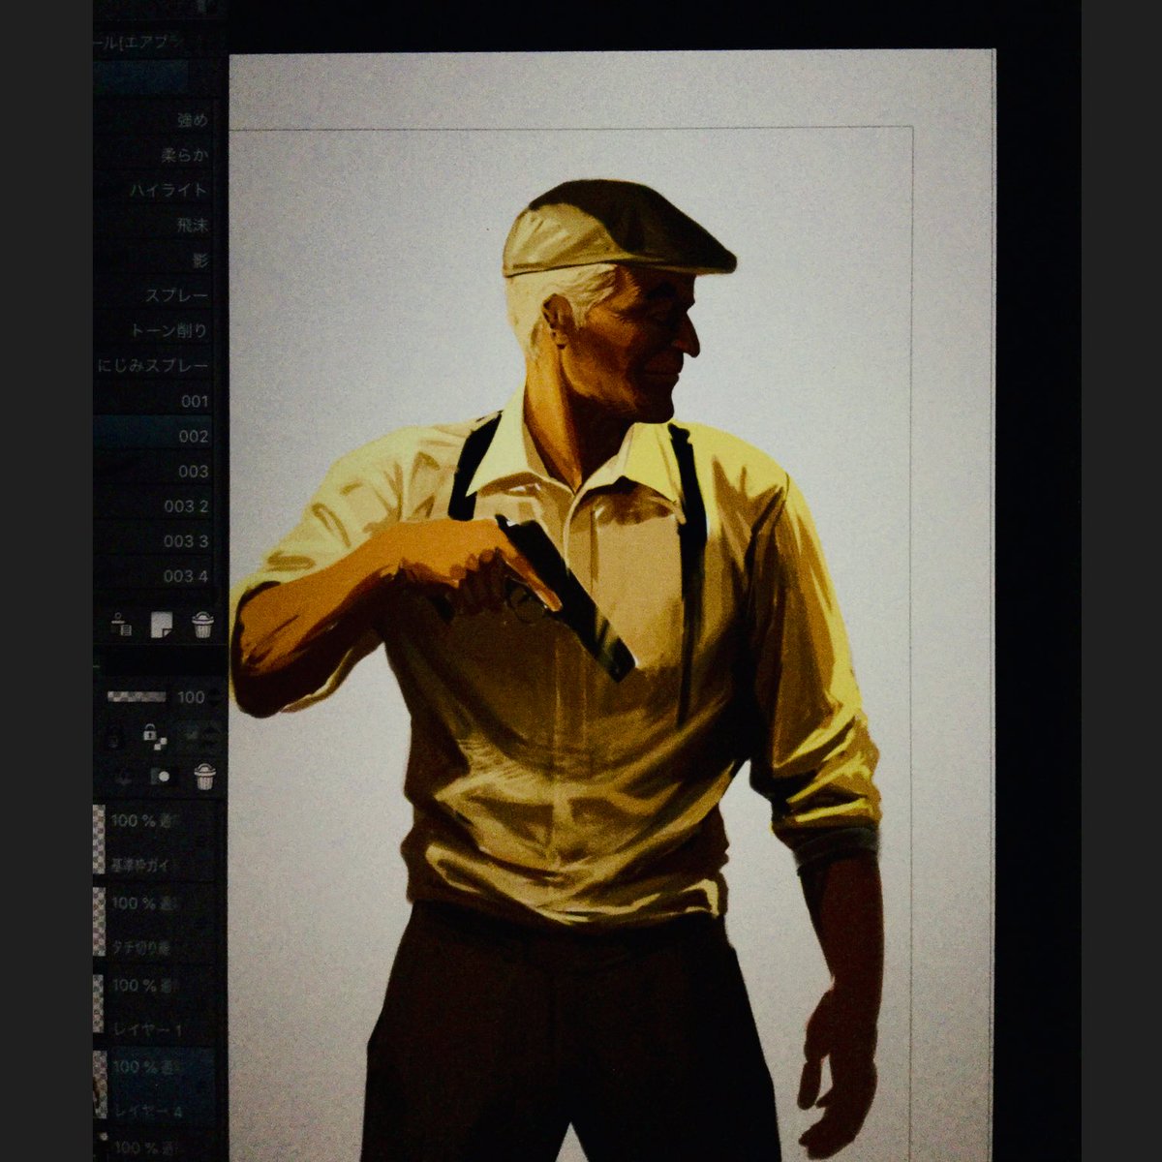Screen dimensions: 1162x1162
Task: Click the 基準枠ガイド layer thumbnail
Action: (x=99, y=841)
